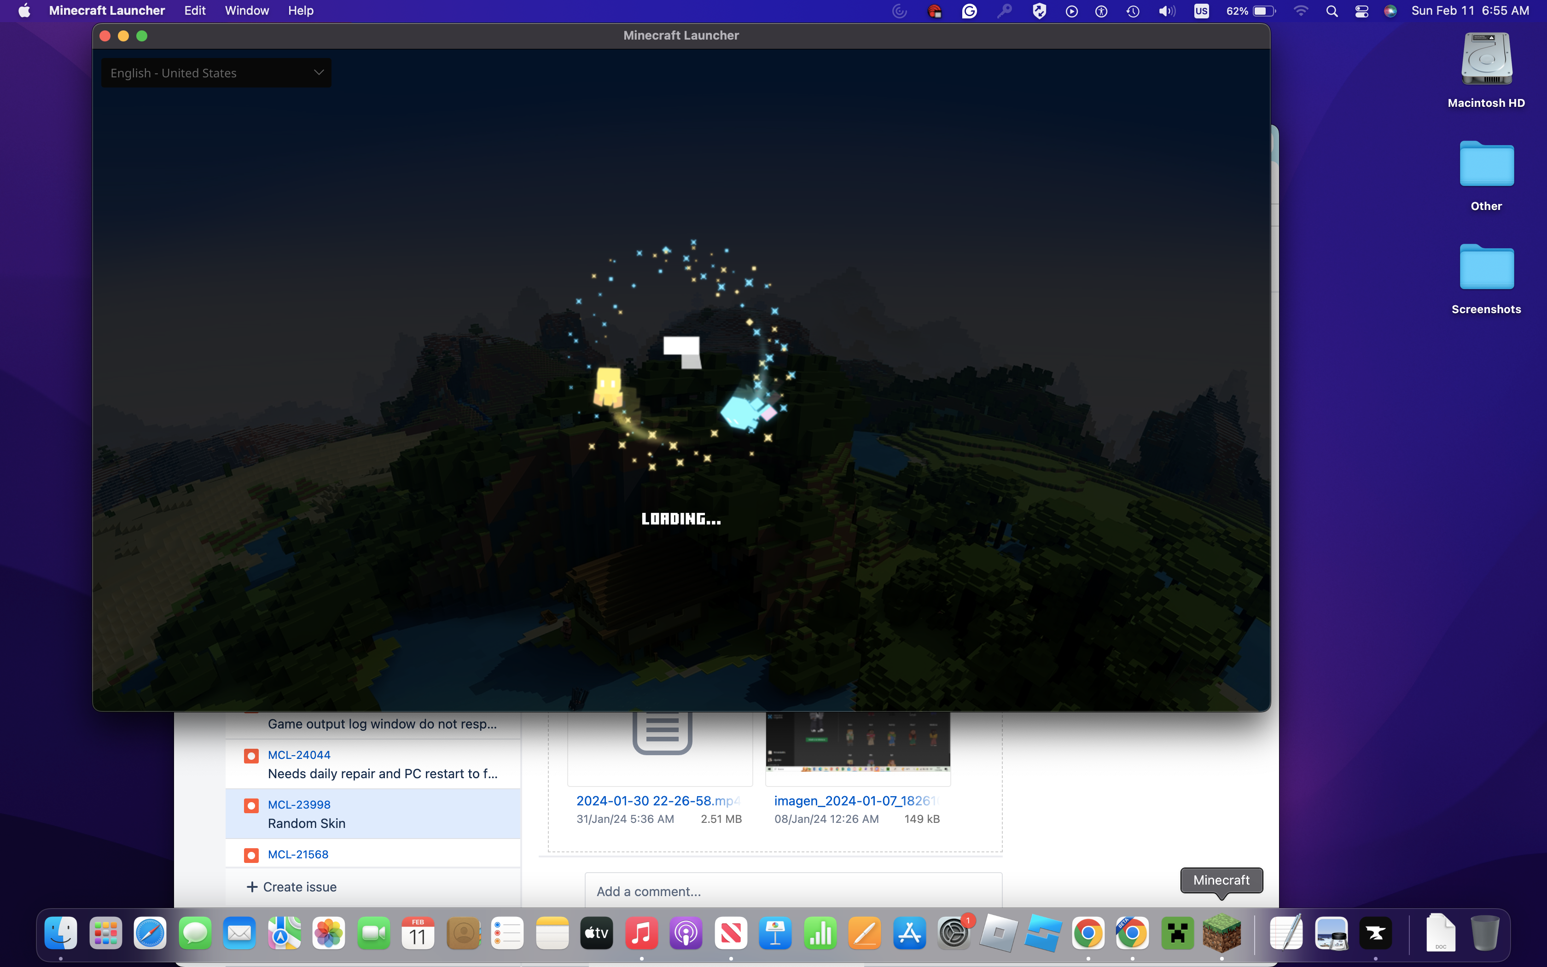The image size is (1547, 967).
Task: Open the Roblox Studio blue dock icon
Action: tap(1043, 933)
